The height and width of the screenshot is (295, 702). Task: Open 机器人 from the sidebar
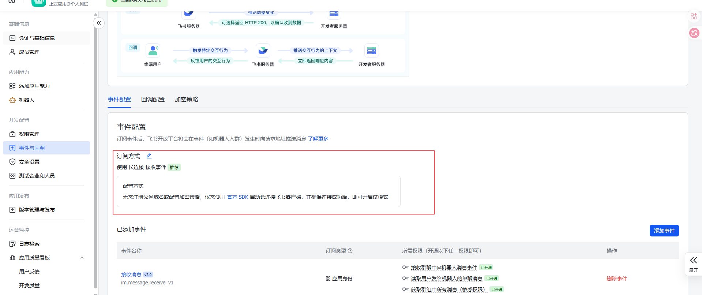pyautogui.click(x=26, y=100)
